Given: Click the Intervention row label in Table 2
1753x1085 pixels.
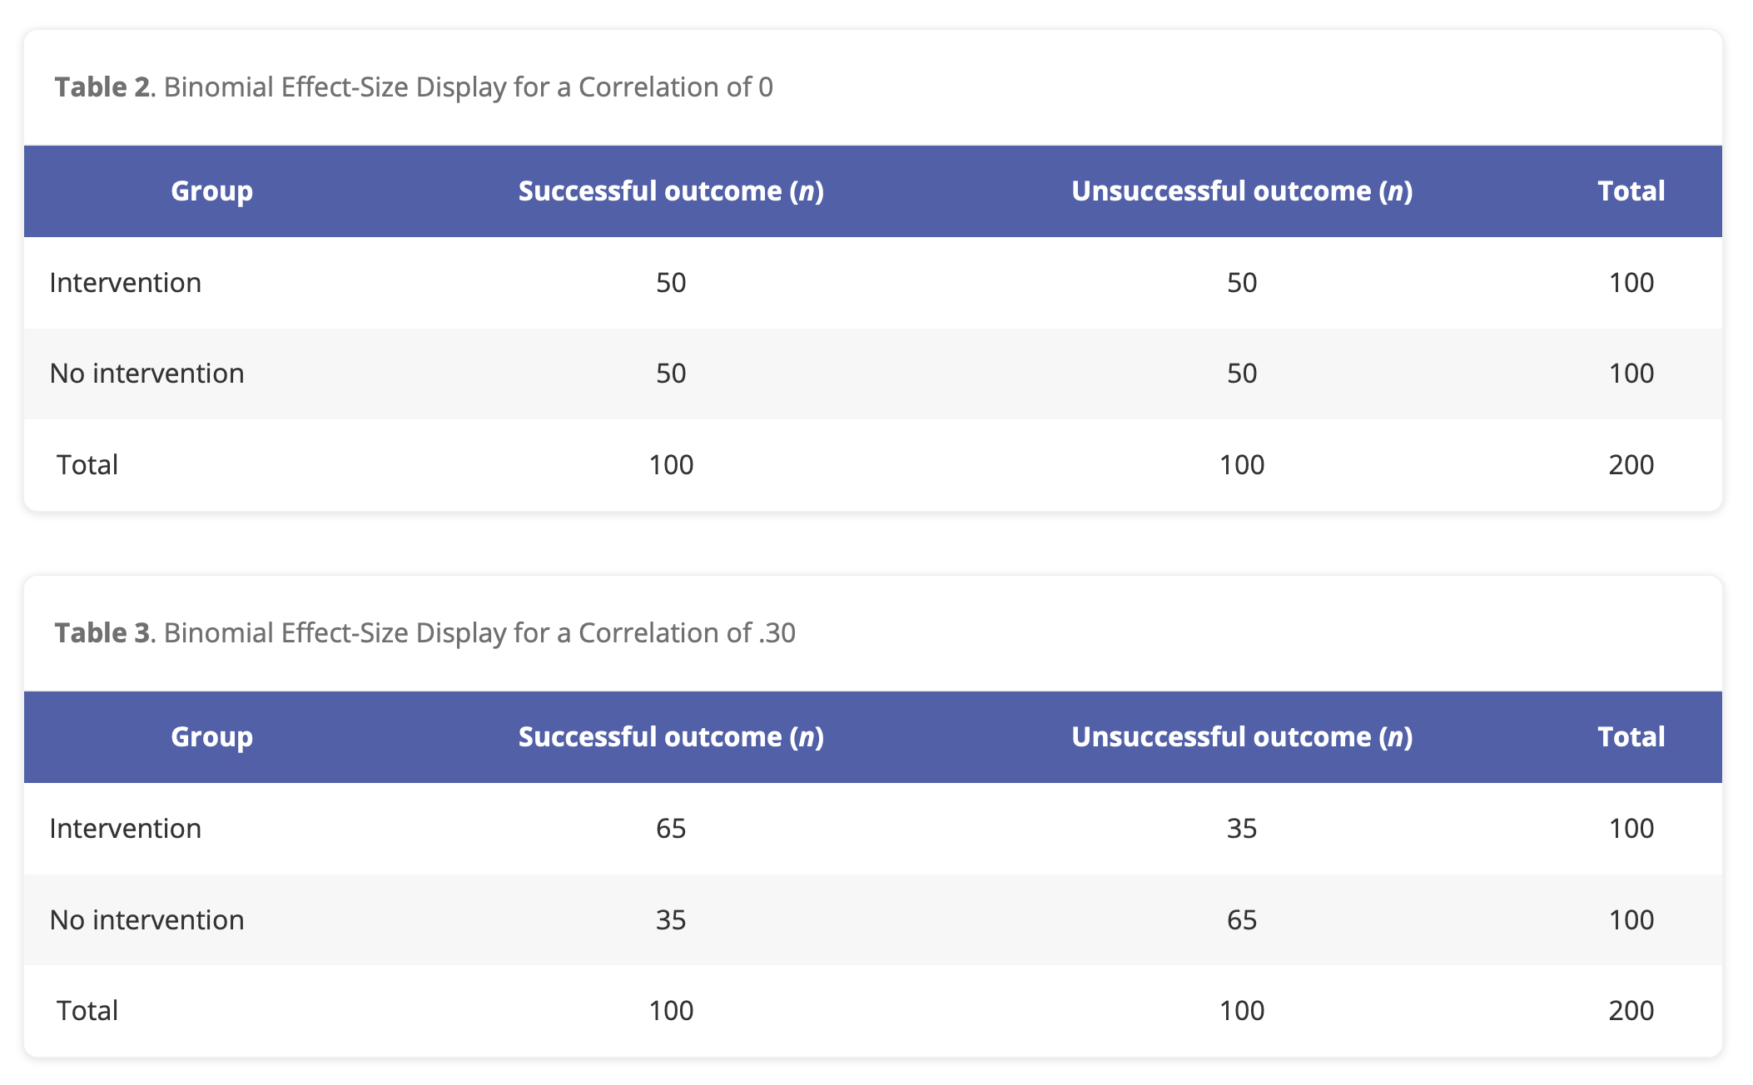Looking at the screenshot, I should 126,283.
